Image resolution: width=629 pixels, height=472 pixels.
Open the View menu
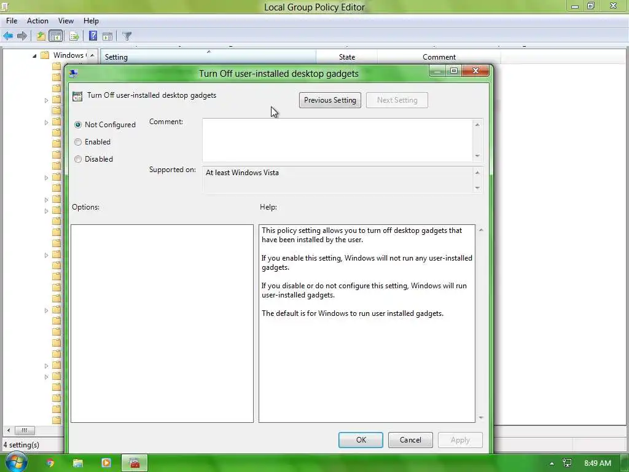coord(66,21)
